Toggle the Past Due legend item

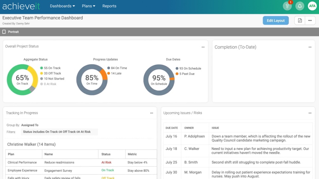point(187,74)
